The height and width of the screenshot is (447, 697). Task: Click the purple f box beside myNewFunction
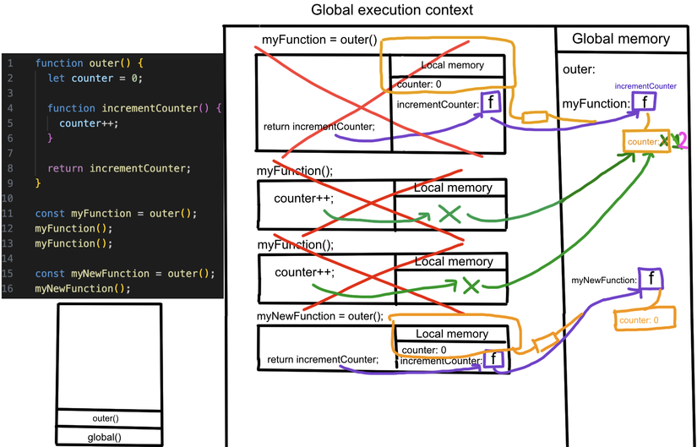coord(651,279)
